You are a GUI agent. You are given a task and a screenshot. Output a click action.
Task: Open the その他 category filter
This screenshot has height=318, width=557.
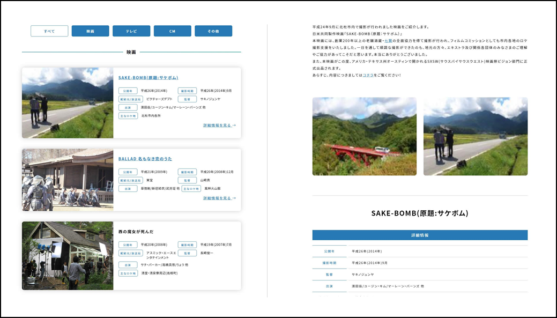coord(213,31)
